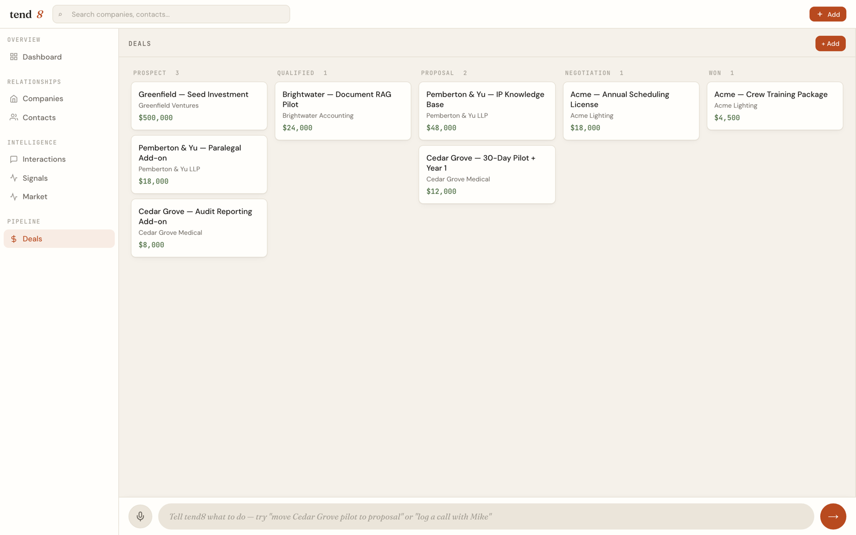This screenshot has height=535, width=856.
Task: Navigate to Interactions
Action: 59,159
